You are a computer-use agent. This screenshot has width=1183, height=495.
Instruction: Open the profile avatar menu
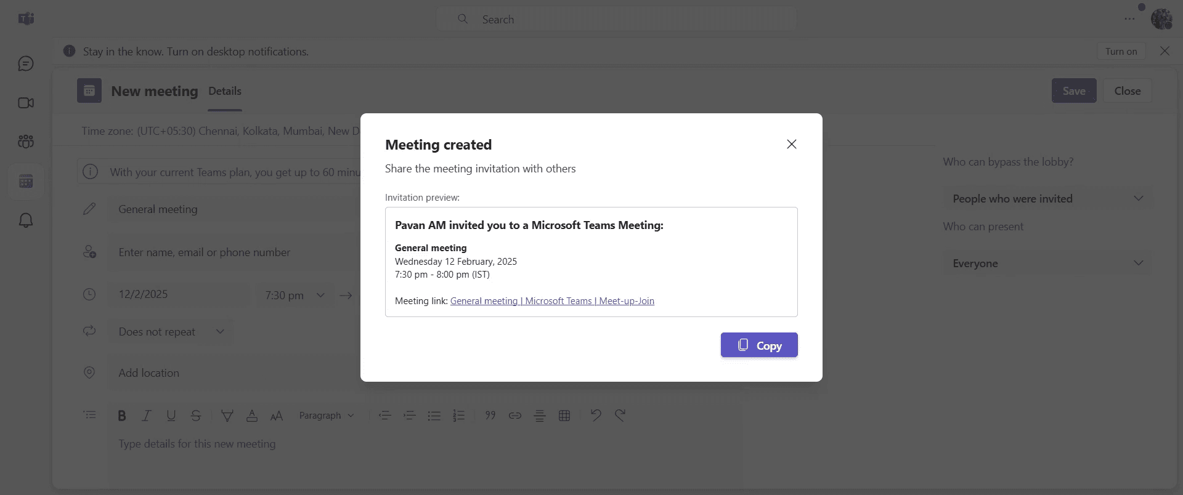(1161, 19)
